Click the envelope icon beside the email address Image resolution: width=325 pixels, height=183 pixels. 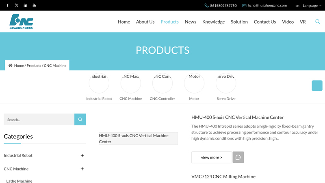click(245, 6)
